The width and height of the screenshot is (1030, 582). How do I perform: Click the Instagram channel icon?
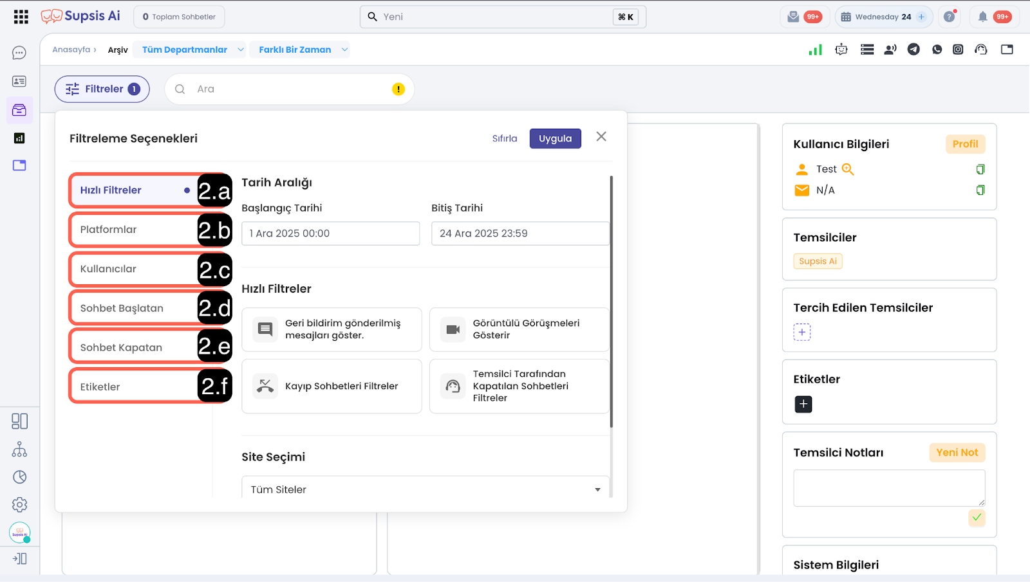coord(958,50)
